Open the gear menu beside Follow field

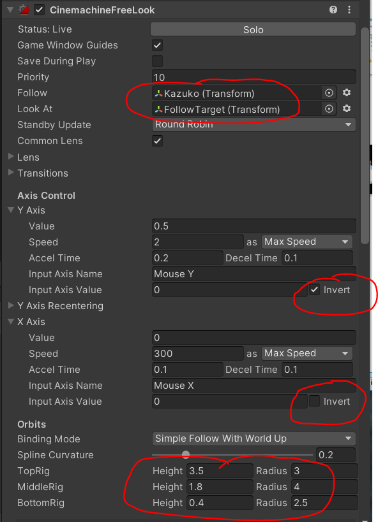347,92
